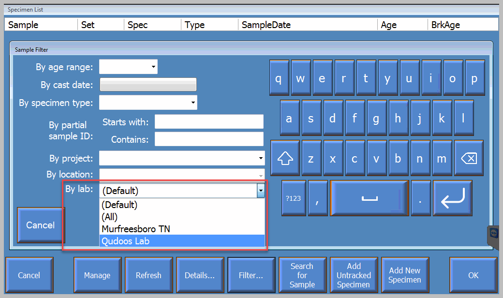Switch keyboard to ?123 symbols
This screenshot has width=503, height=298.
tap(294, 198)
